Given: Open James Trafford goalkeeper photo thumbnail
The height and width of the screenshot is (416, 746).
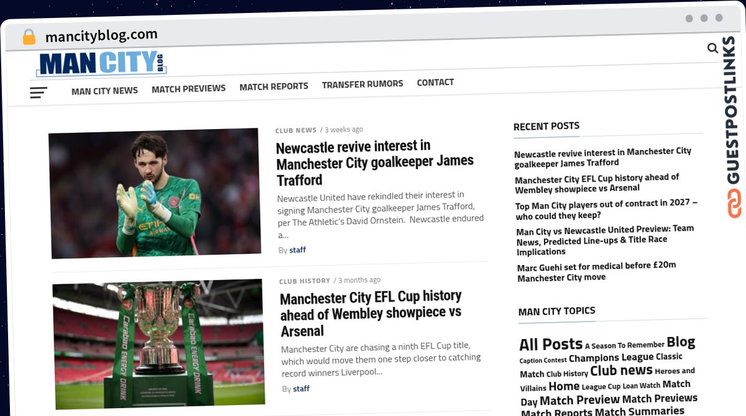Looking at the screenshot, I should click(x=155, y=193).
